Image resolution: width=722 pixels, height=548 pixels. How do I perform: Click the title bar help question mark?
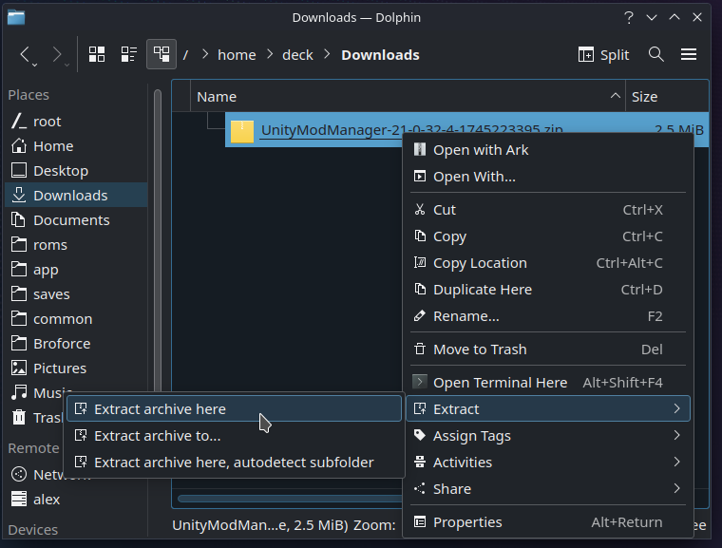(x=629, y=17)
